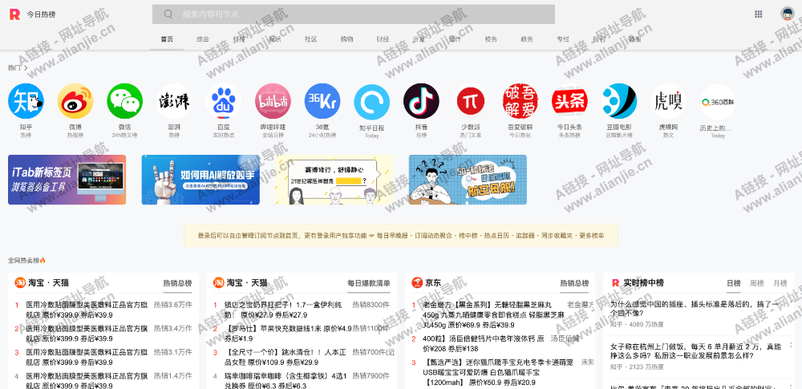Click the 京东 card logo icon
Image resolution: width=802 pixels, height=389 pixels.
(417, 282)
